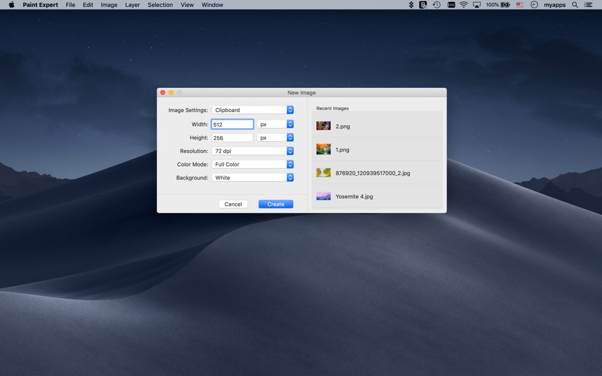Click the Cancel button

click(x=233, y=204)
